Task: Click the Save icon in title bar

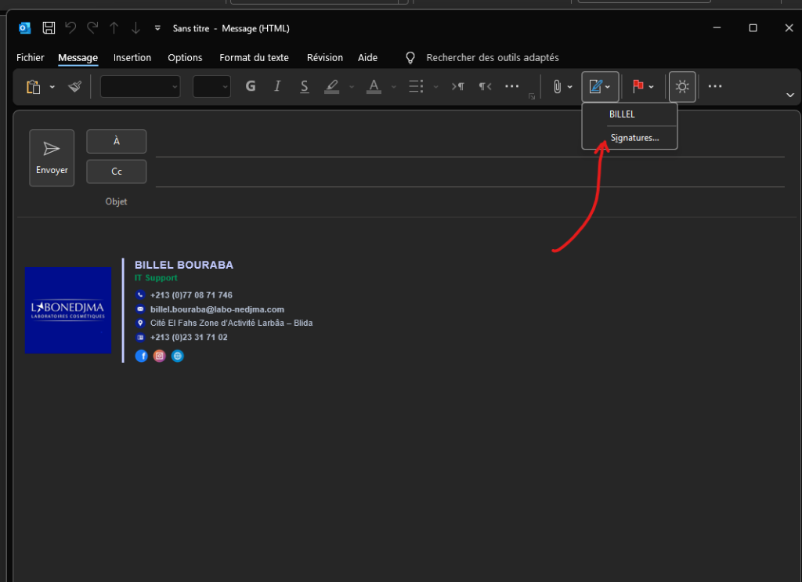Action: pos(49,27)
